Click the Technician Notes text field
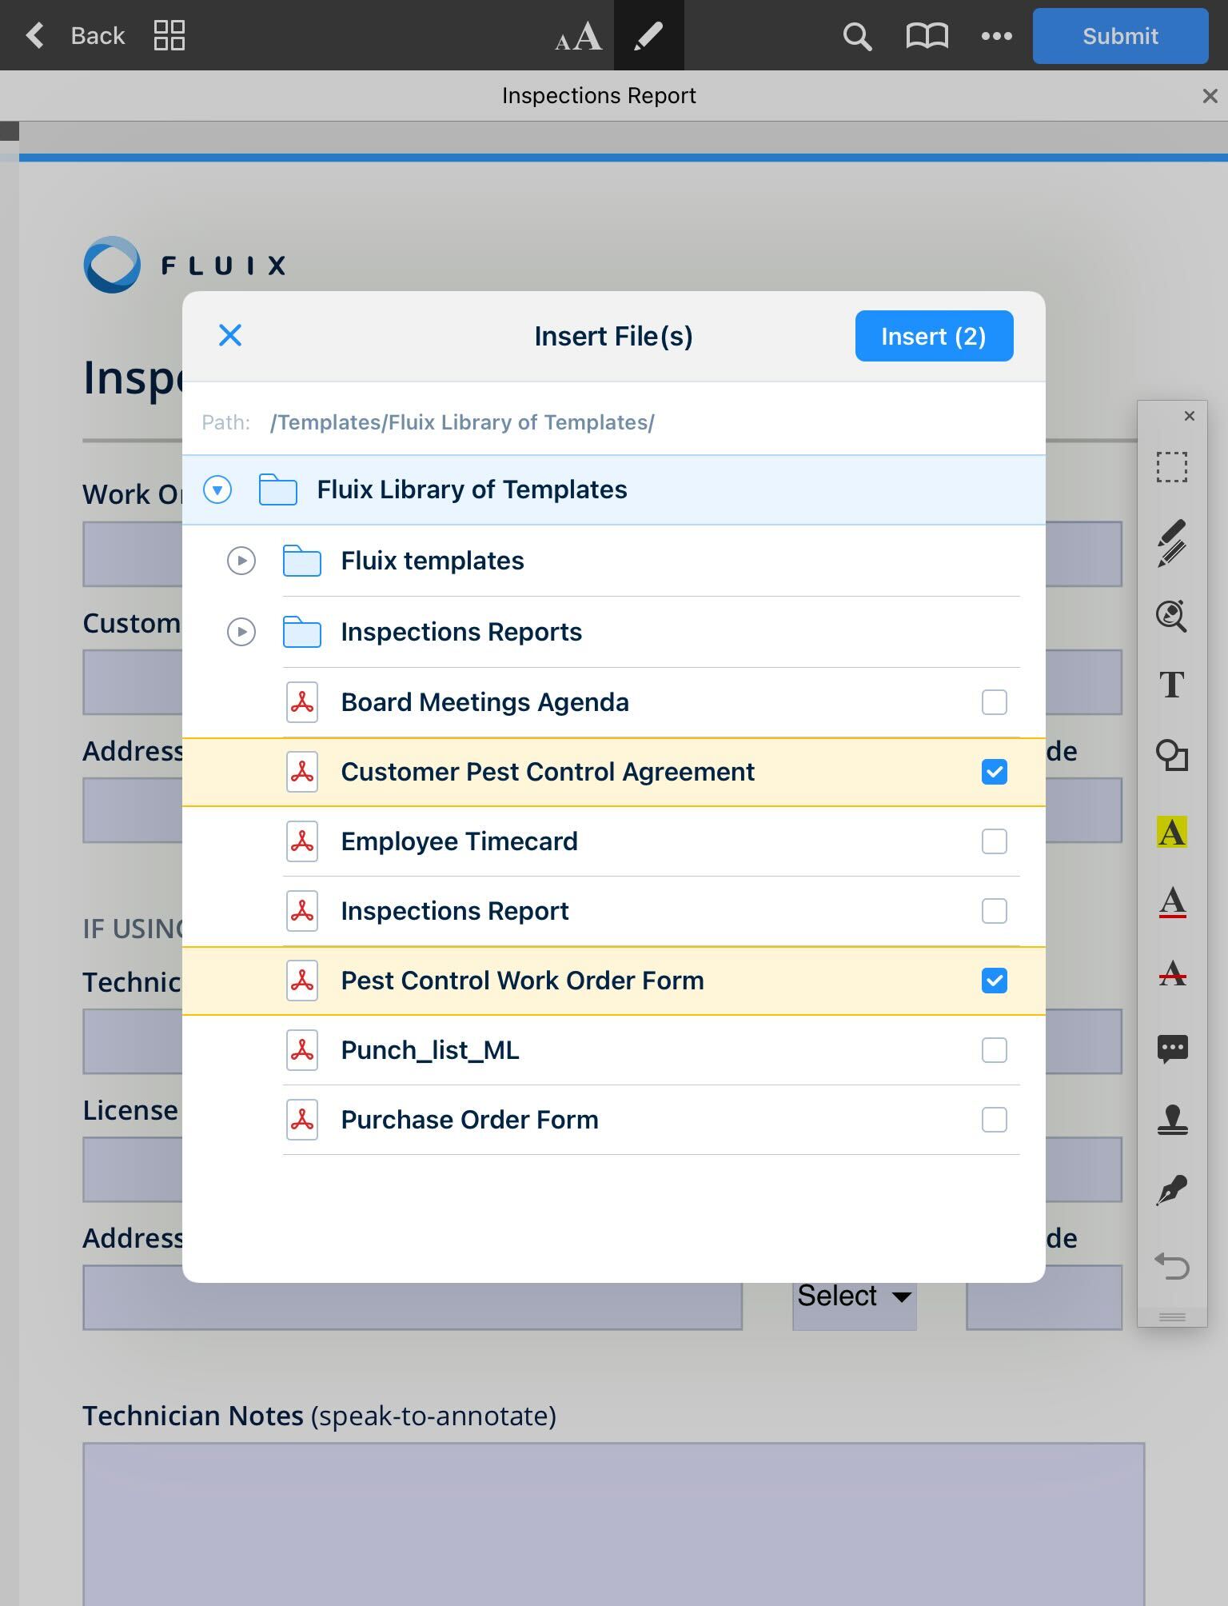Viewport: 1228px width, 1606px height. coord(613,1520)
